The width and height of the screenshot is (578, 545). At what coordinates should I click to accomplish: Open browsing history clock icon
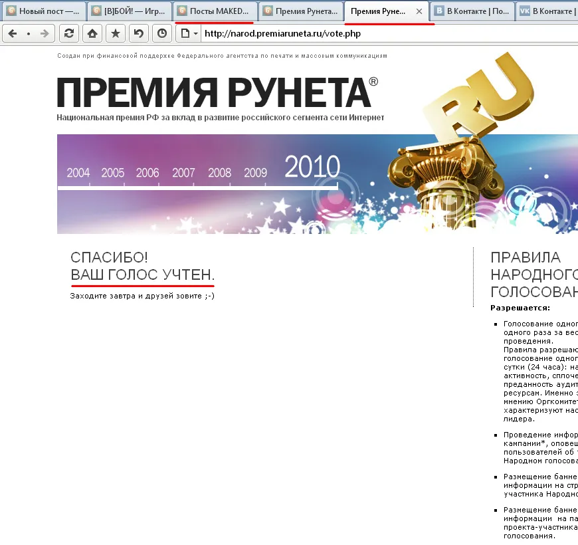tap(161, 34)
